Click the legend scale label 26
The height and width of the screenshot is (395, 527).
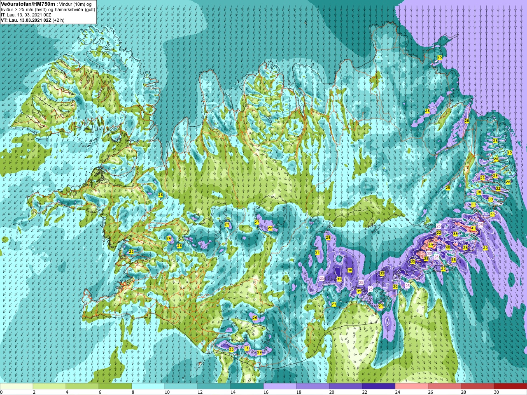pyautogui.click(x=430, y=392)
